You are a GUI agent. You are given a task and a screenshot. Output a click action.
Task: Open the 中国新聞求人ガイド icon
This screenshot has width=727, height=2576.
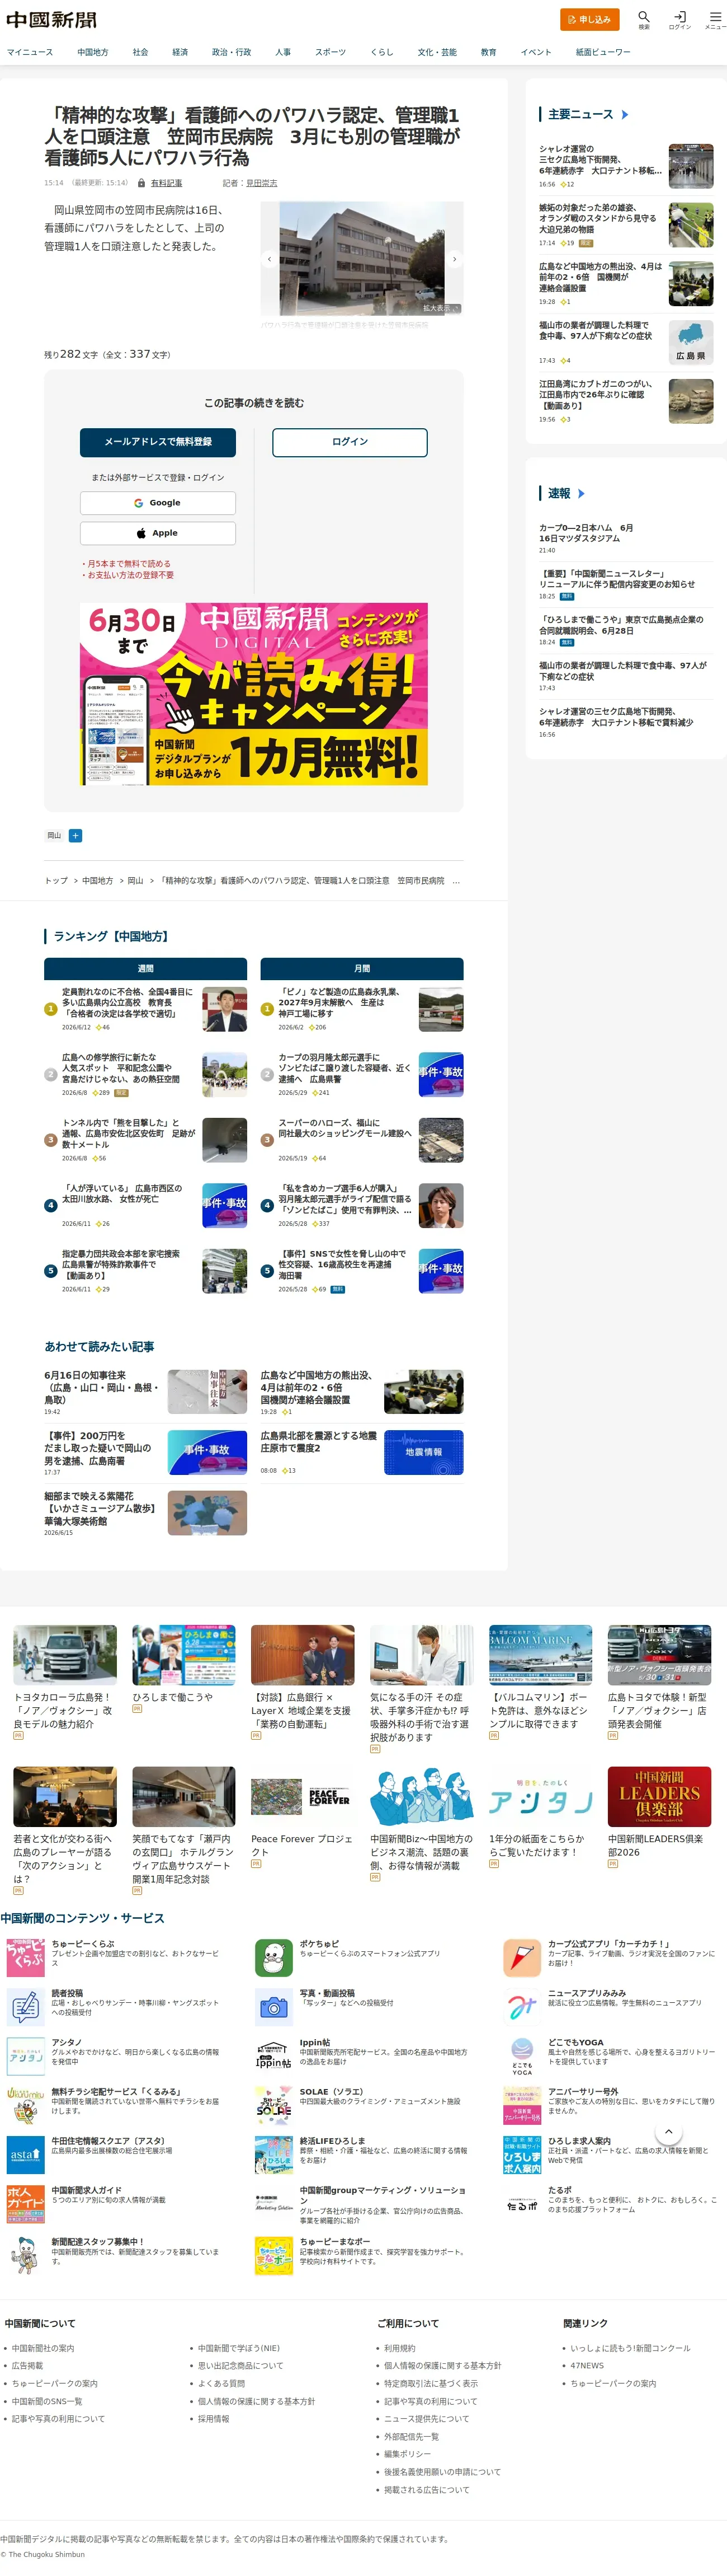coord(25,2204)
